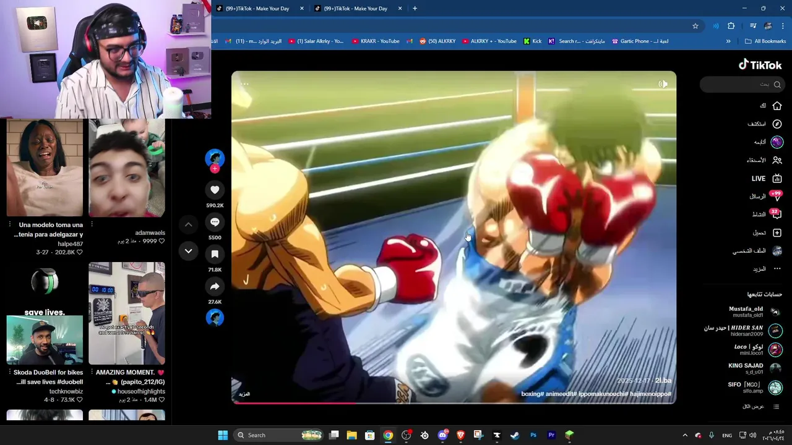Open the (50) ALKRKY bookmark

tap(437, 41)
